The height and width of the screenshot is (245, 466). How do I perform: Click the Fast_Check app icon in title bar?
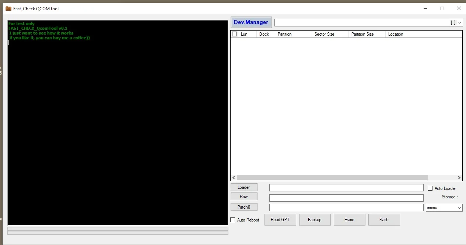8,8
